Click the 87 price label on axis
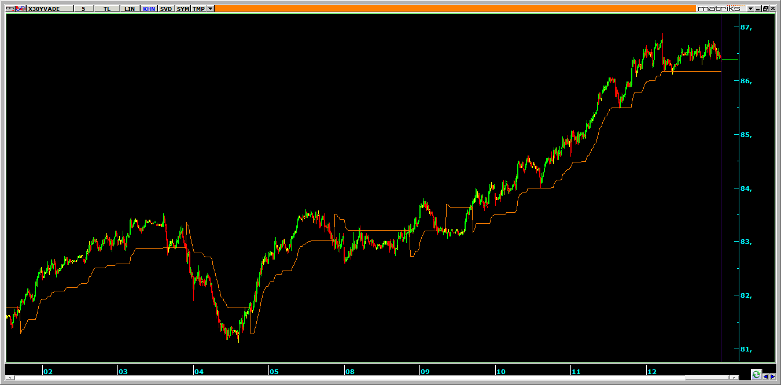 (746, 27)
